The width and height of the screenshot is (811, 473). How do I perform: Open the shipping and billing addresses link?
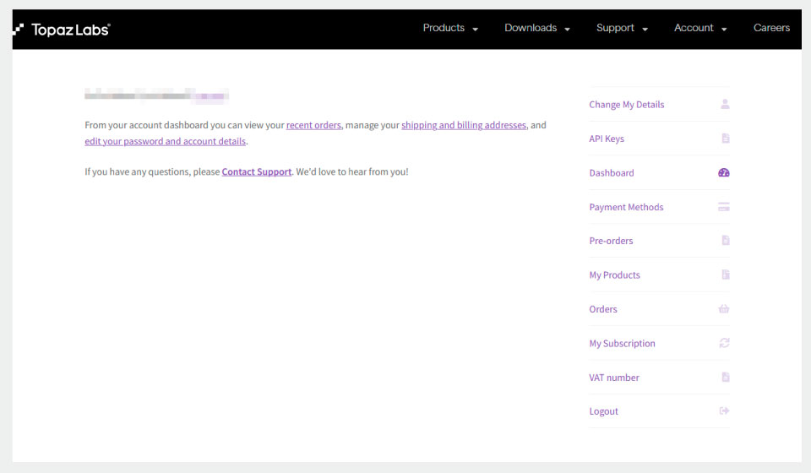(464, 125)
